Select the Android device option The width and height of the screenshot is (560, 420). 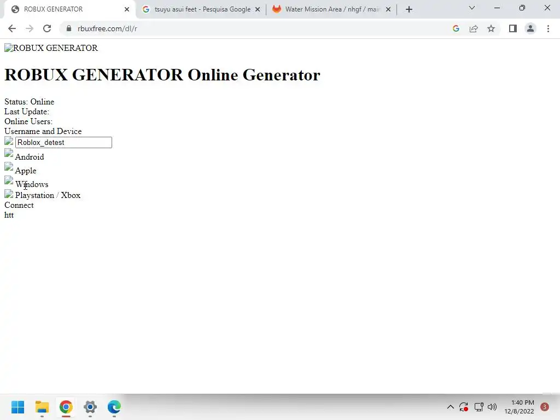click(30, 157)
